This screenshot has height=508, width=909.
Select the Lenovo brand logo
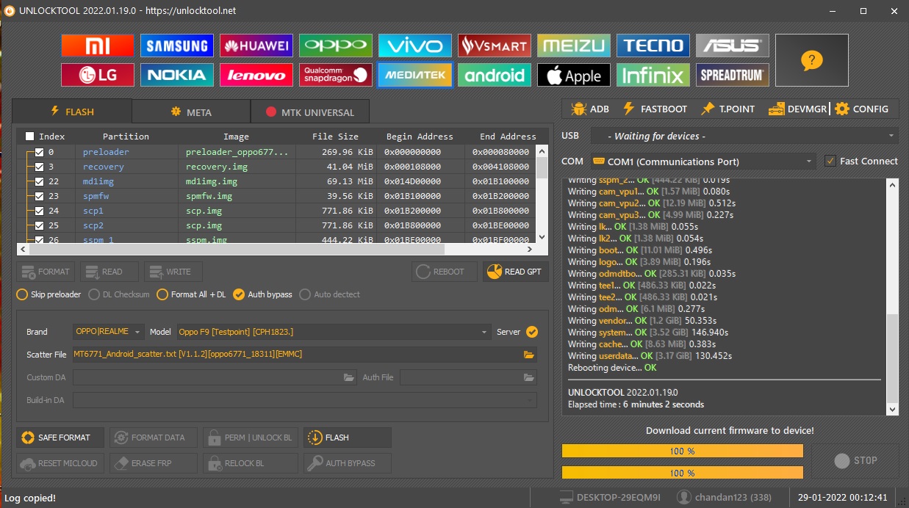click(256, 75)
